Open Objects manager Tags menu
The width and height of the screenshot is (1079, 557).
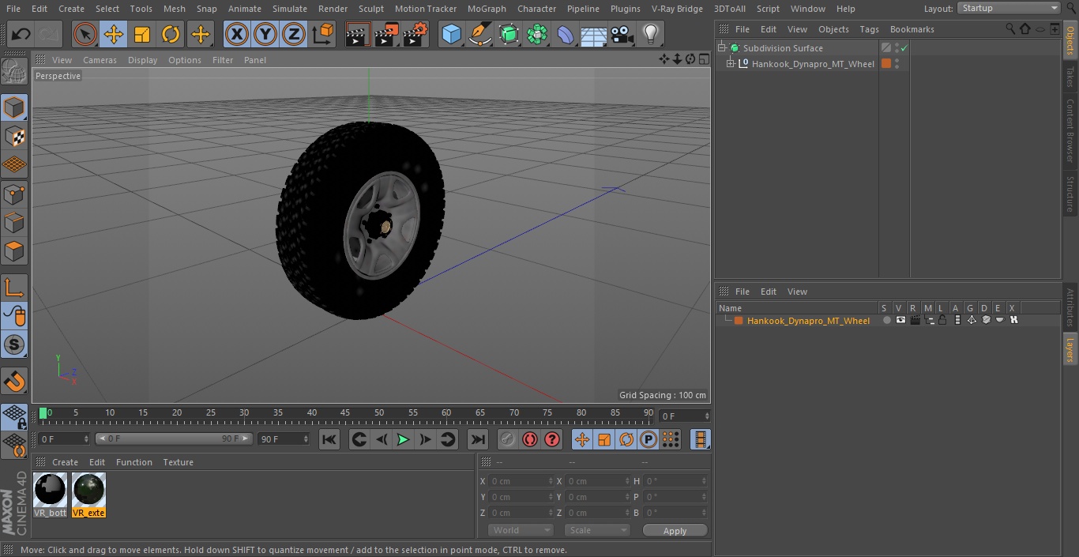[x=869, y=29]
